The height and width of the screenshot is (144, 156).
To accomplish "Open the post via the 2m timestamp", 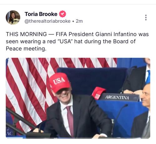I will 79,21.
